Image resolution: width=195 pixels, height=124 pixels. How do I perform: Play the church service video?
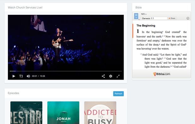click(x=14, y=76)
